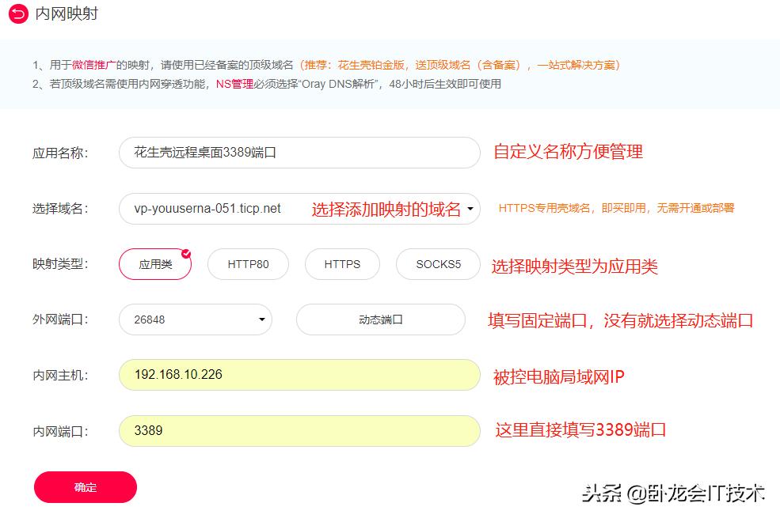Image resolution: width=780 pixels, height=518 pixels.
Task: Click the 动态端口 option button
Action: [380, 319]
